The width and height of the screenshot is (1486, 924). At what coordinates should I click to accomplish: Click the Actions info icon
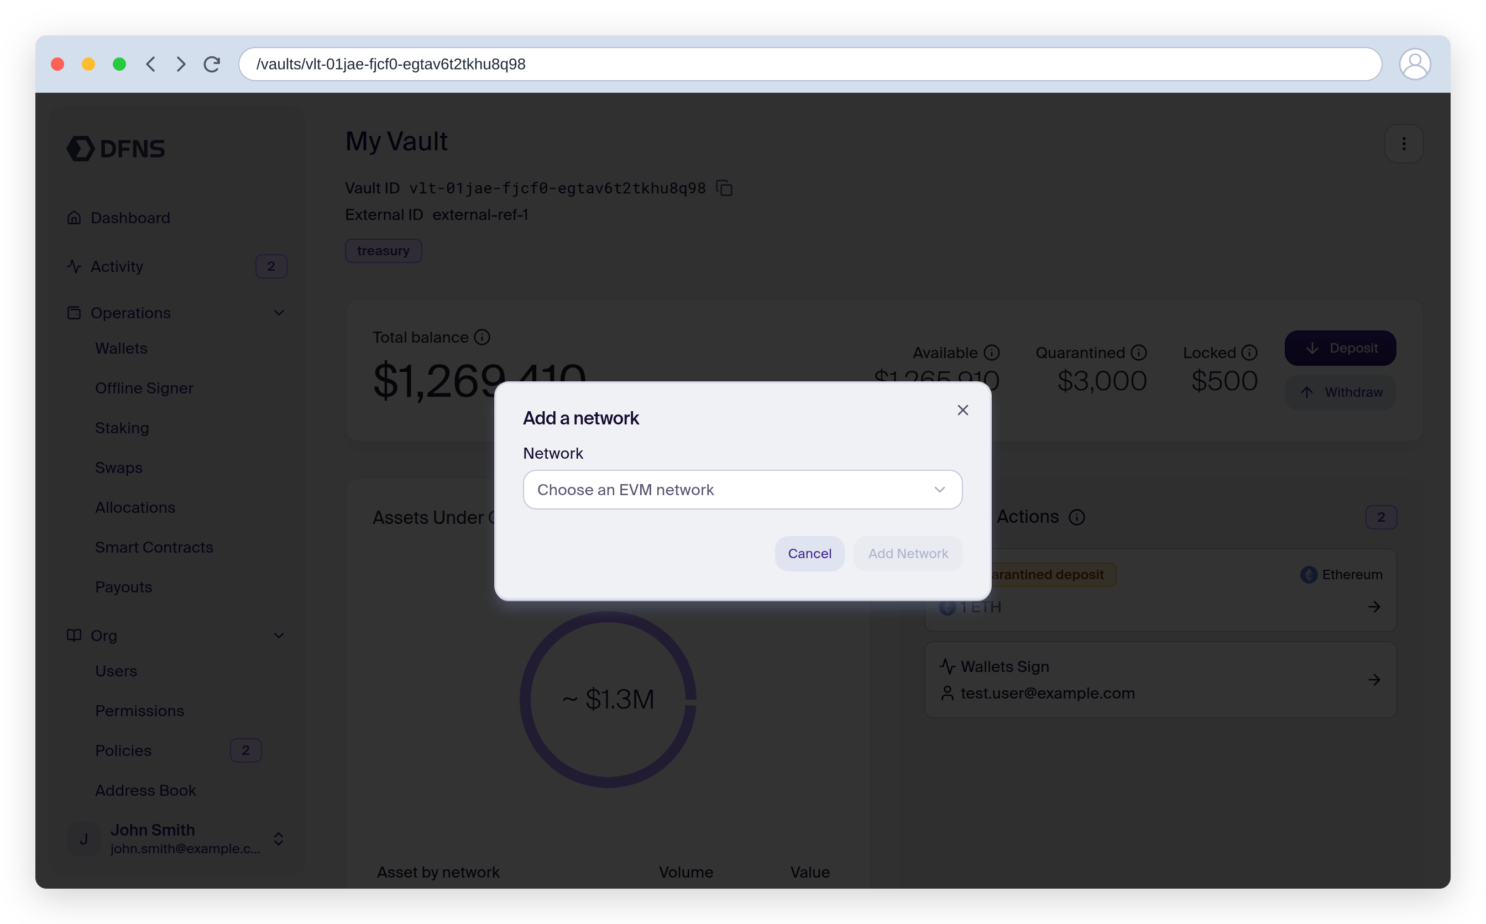(x=1076, y=517)
